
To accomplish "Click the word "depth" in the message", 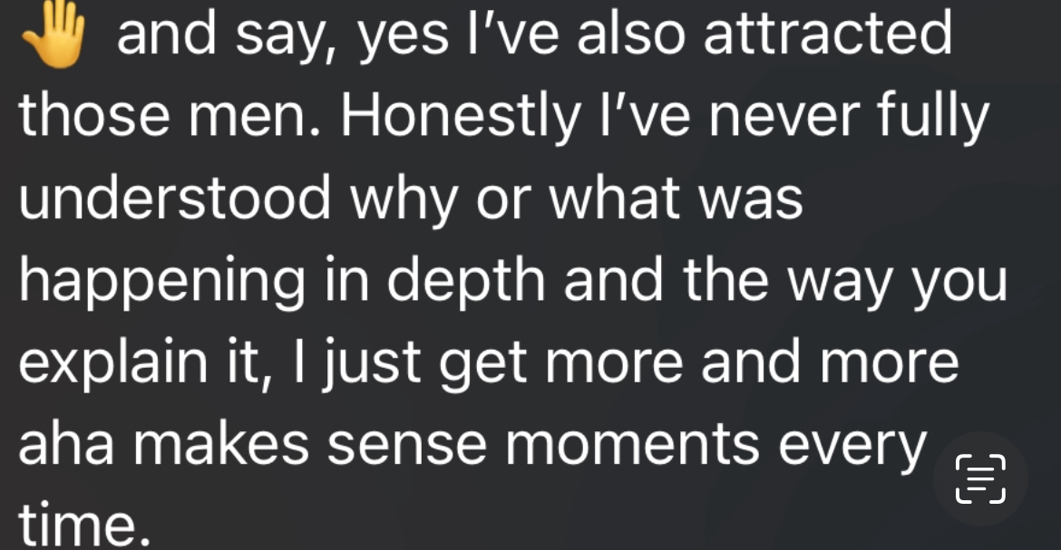I will [x=465, y=283].
